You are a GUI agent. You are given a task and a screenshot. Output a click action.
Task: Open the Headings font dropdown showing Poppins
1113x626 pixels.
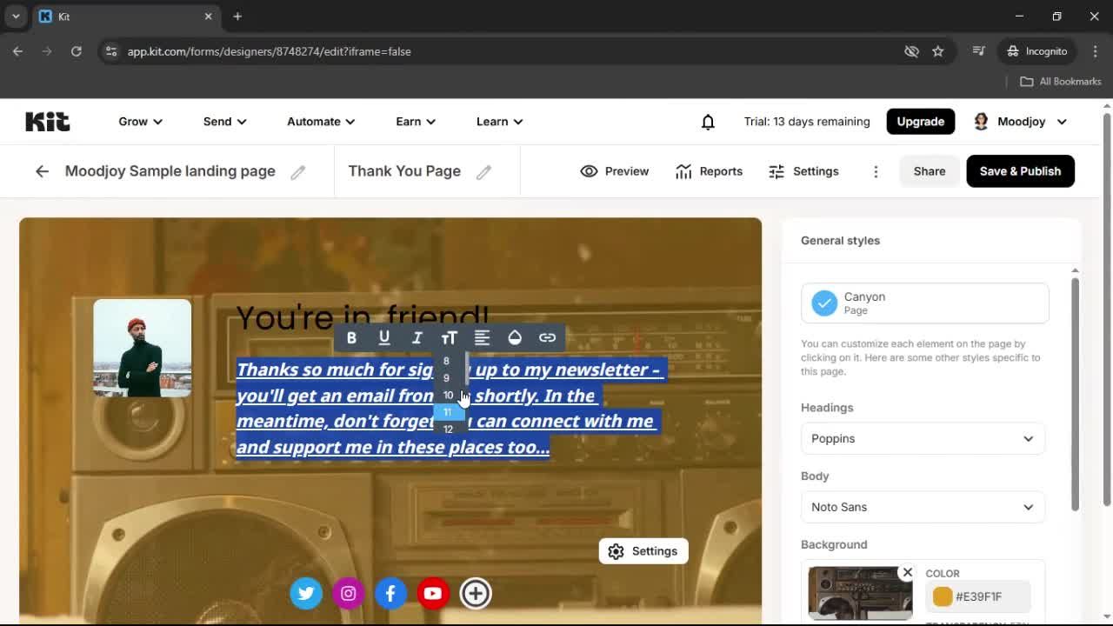click(923, 438)
